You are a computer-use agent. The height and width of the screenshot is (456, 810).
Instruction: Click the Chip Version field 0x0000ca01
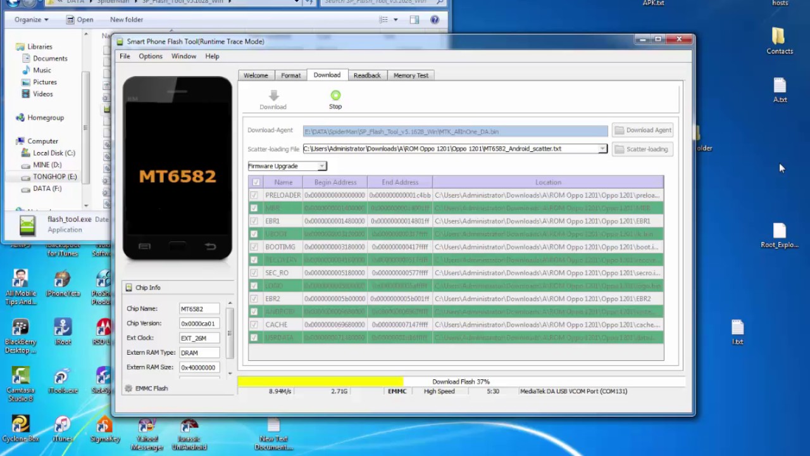point(199,324)
